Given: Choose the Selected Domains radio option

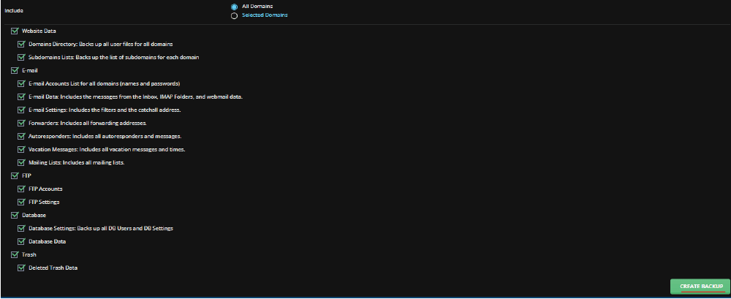Looking at the screenshot, I should coord(234,16).
